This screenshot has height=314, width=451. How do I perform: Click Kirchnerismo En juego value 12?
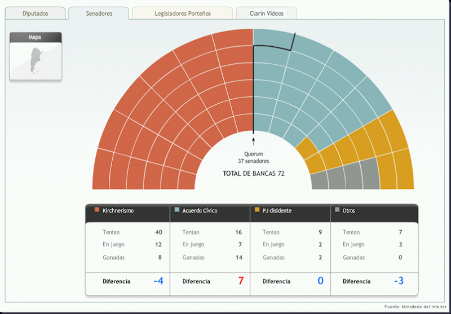[x=158, y=245]
